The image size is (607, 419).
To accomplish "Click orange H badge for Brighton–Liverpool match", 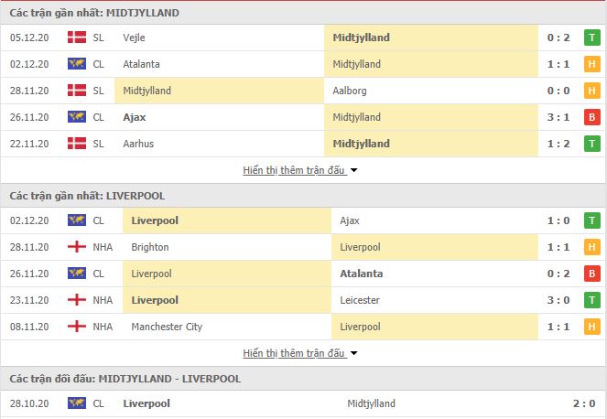I will pos(591,247).
